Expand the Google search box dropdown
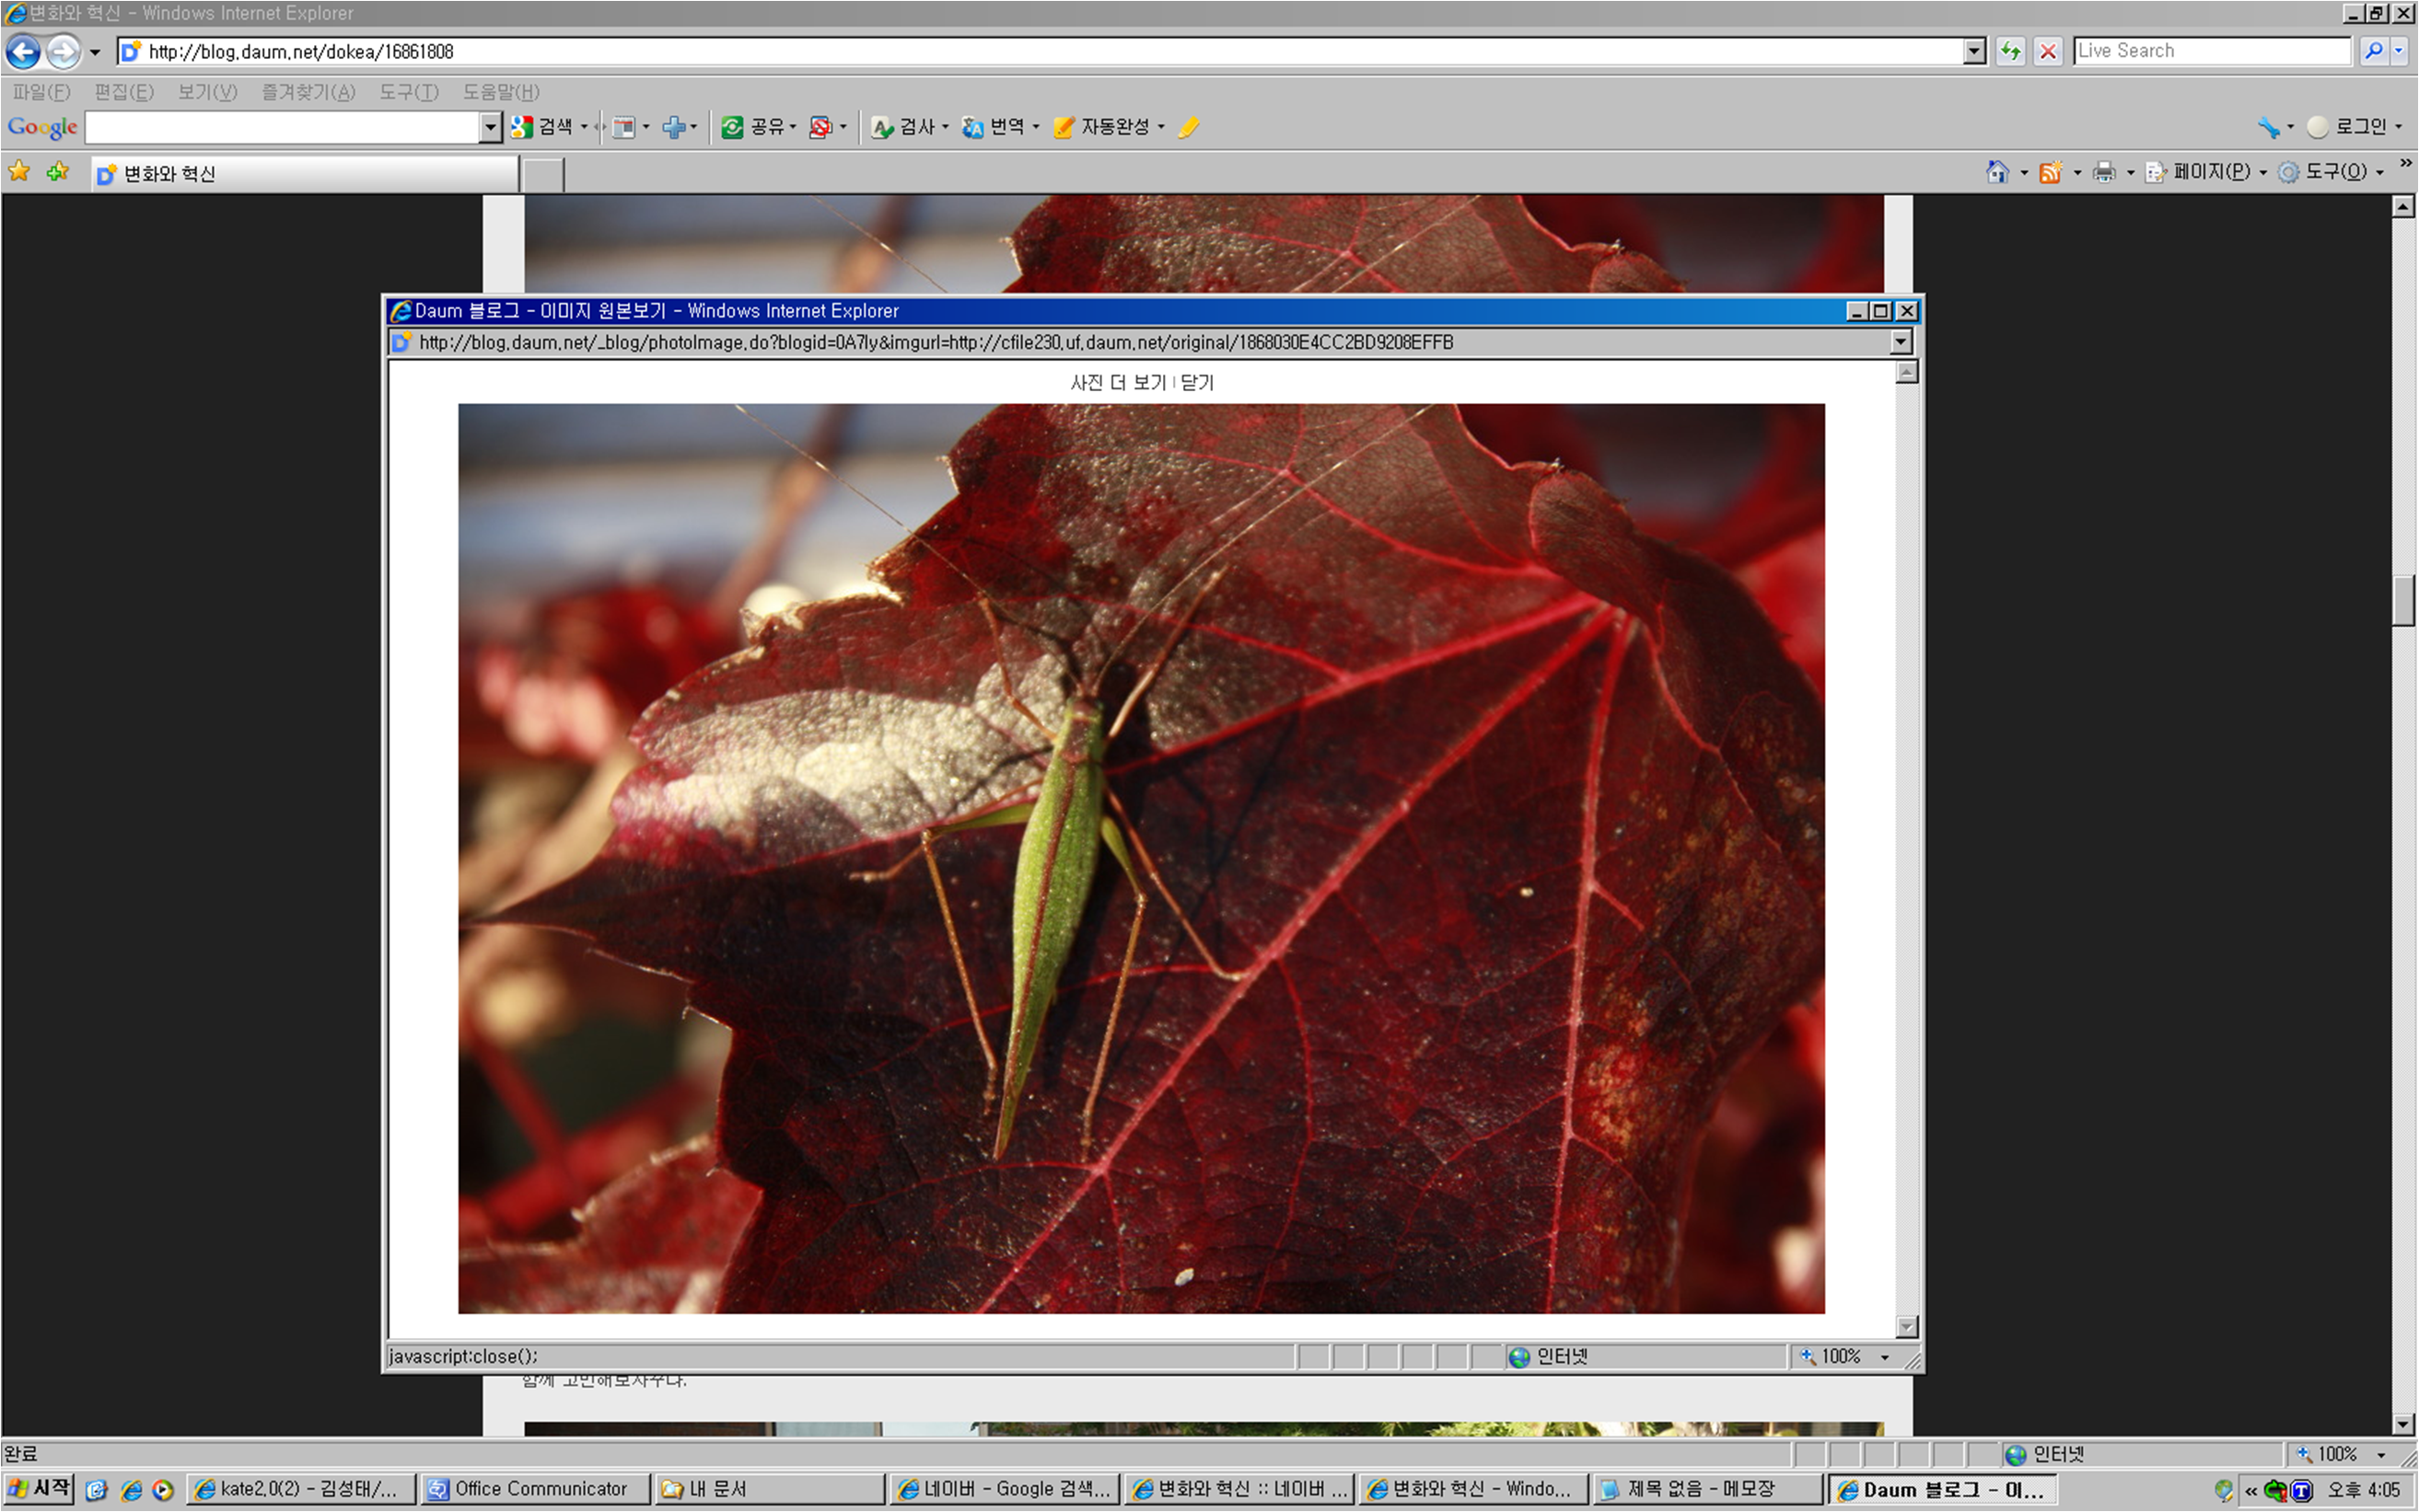 click(x=489, y=127)
